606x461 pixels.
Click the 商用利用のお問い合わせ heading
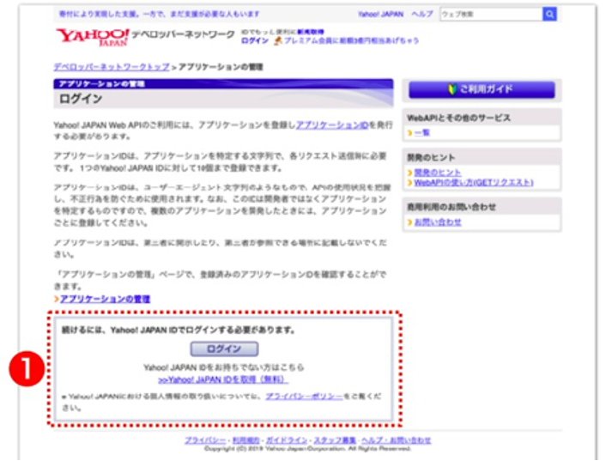point(451,207)
